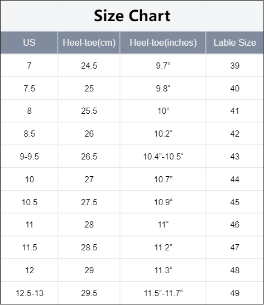Image resolution: width=264 pixels, height=305 pixels.
Task: Click US size 7 cell
Action: point(29,66)
